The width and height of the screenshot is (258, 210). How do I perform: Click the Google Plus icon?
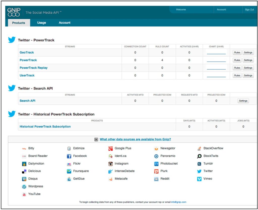(110, 148)
